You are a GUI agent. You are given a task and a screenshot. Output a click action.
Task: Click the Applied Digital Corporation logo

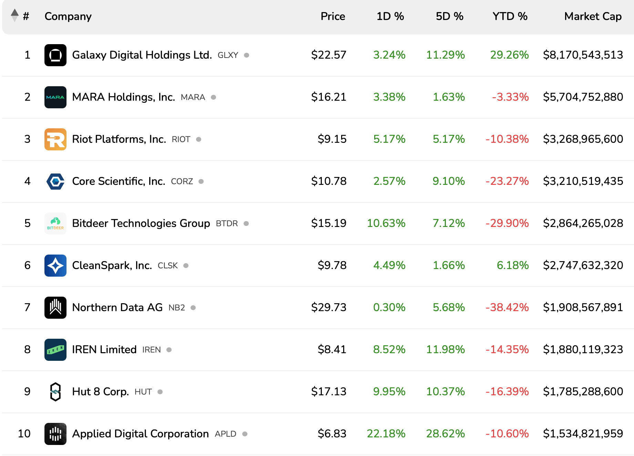55,434
